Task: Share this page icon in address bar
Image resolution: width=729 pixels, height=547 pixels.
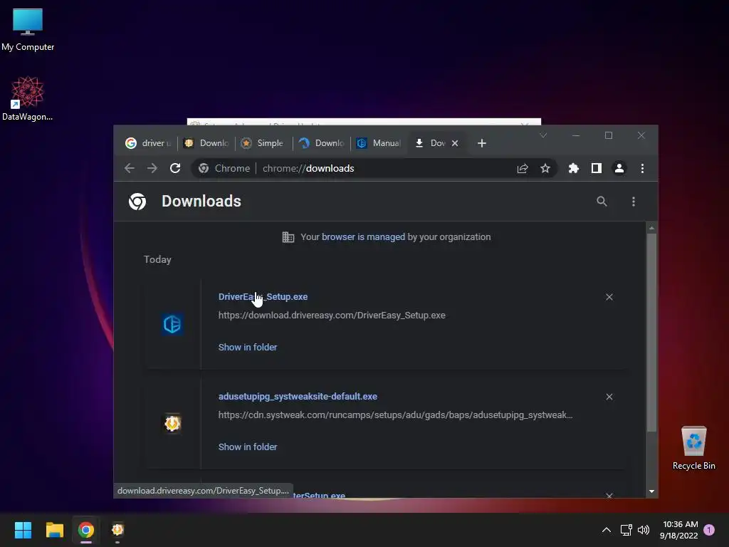Action: tap(523, 168)
